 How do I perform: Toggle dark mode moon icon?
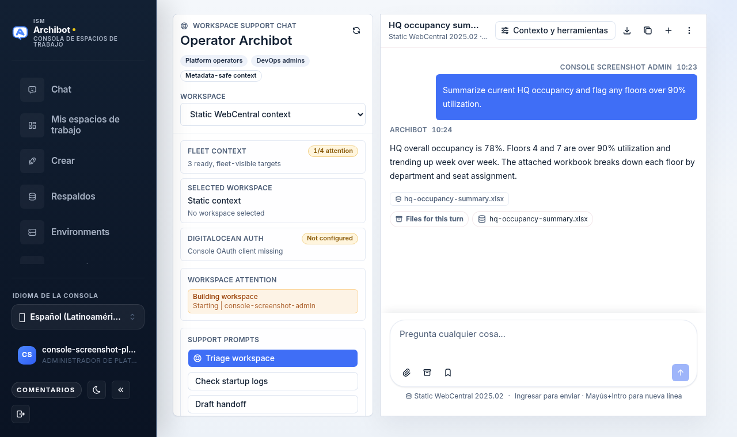click(97, 390)
